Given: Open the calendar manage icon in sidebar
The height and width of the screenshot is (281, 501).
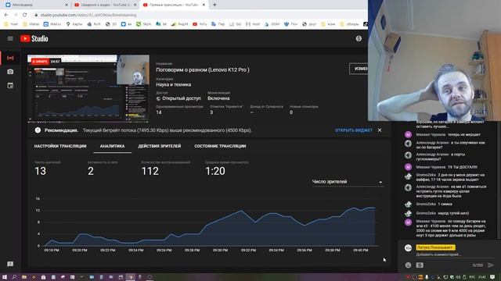Looking at the screenshot, I should pos(10,85).
